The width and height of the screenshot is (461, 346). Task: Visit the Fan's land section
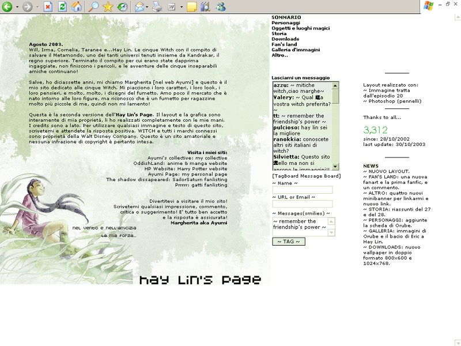click(284, 44)
